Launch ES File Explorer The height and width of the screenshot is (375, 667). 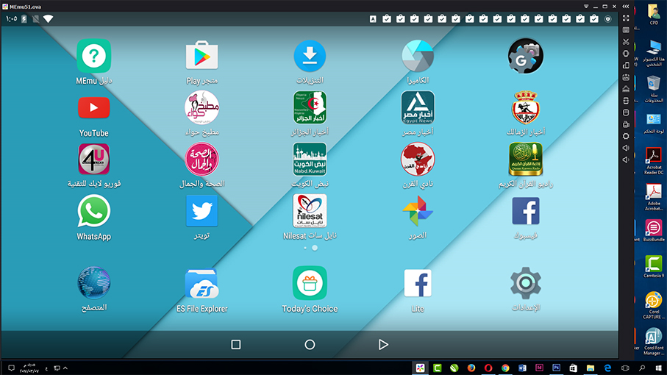[201, 284]
